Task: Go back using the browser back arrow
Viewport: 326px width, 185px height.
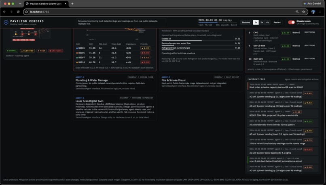Action: (x=4, y=12)
